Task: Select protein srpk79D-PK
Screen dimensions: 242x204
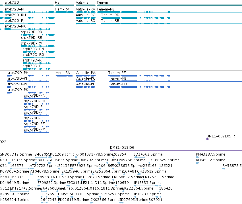Action: pos(18,90)
